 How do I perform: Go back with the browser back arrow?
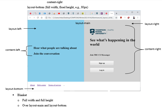[30, 18]
